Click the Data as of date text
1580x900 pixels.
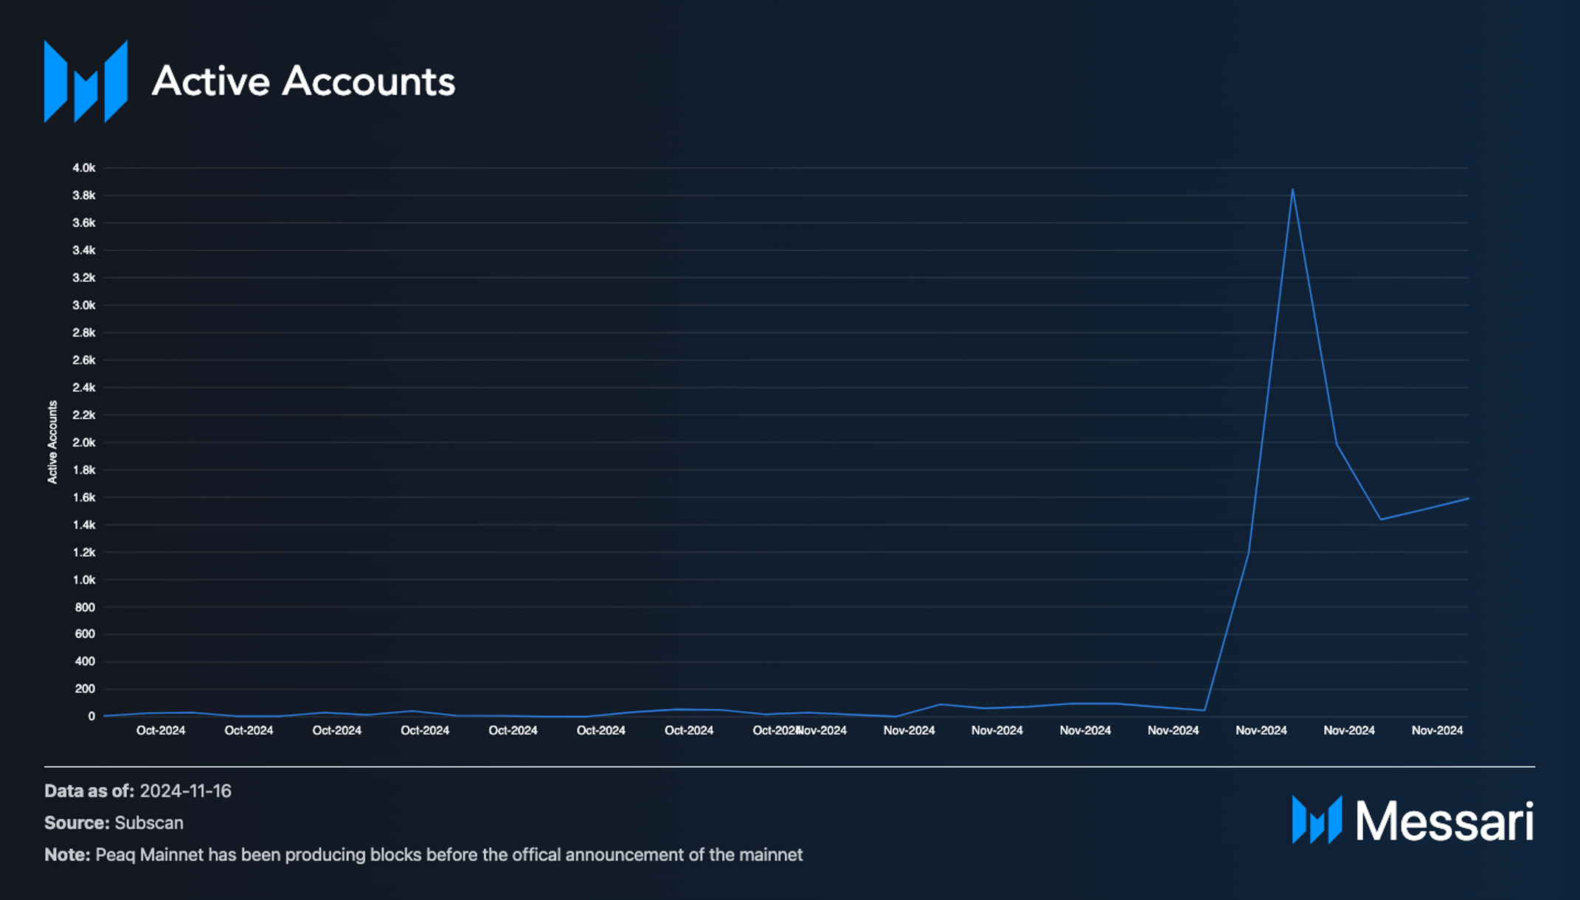(185, 791)
